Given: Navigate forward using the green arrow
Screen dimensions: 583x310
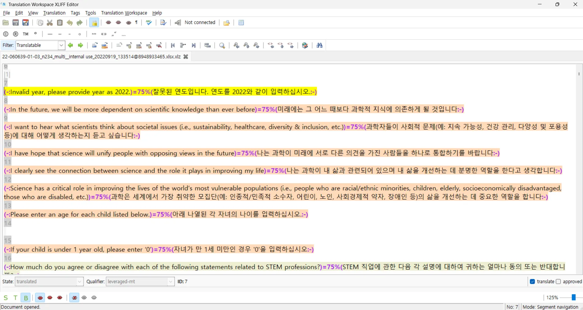Looking at the screenshot, I should pos(80,45).
